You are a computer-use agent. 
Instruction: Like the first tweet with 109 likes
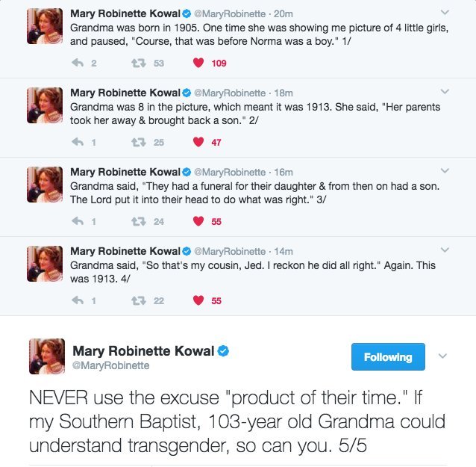point(198,64)
